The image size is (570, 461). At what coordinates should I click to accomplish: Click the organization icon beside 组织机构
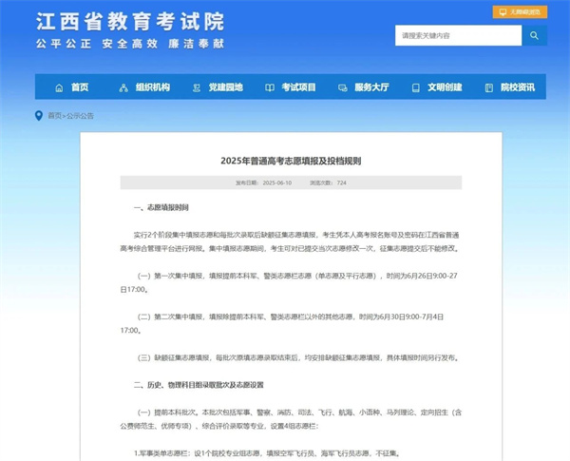[x=123, y=87]
